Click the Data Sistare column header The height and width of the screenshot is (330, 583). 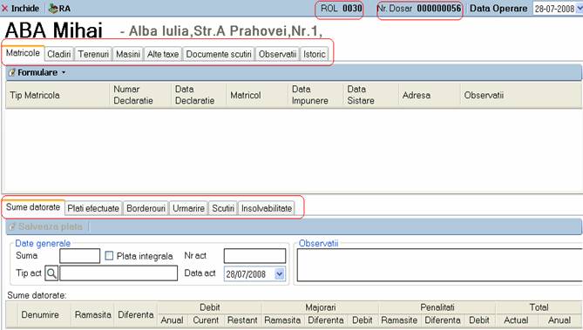click(x=370, y=95)
